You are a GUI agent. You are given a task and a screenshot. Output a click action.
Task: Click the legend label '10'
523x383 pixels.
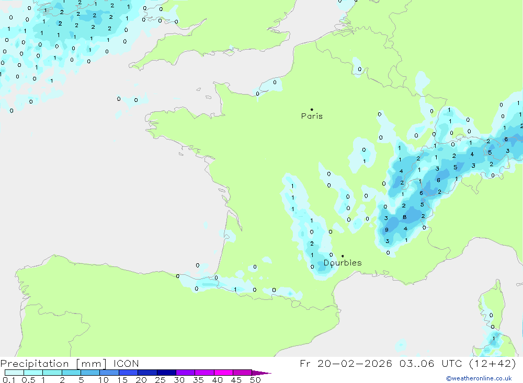(104, 380)
